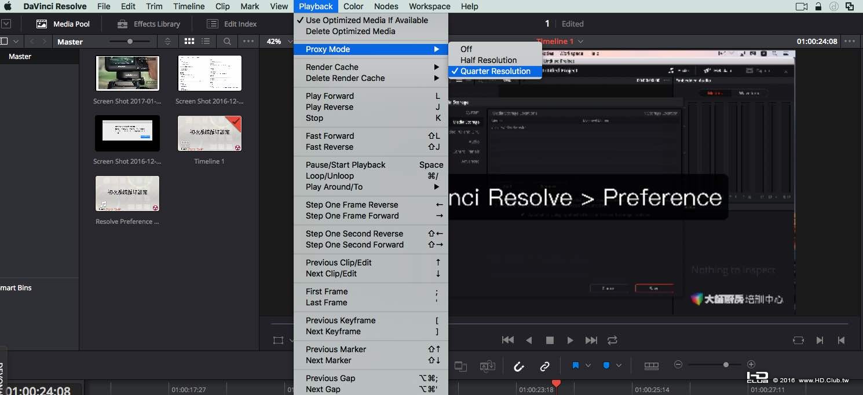
Task: Select Timeline 1 thumbnail in media pool
Action: pyautogui.click(x=210, y=134)
